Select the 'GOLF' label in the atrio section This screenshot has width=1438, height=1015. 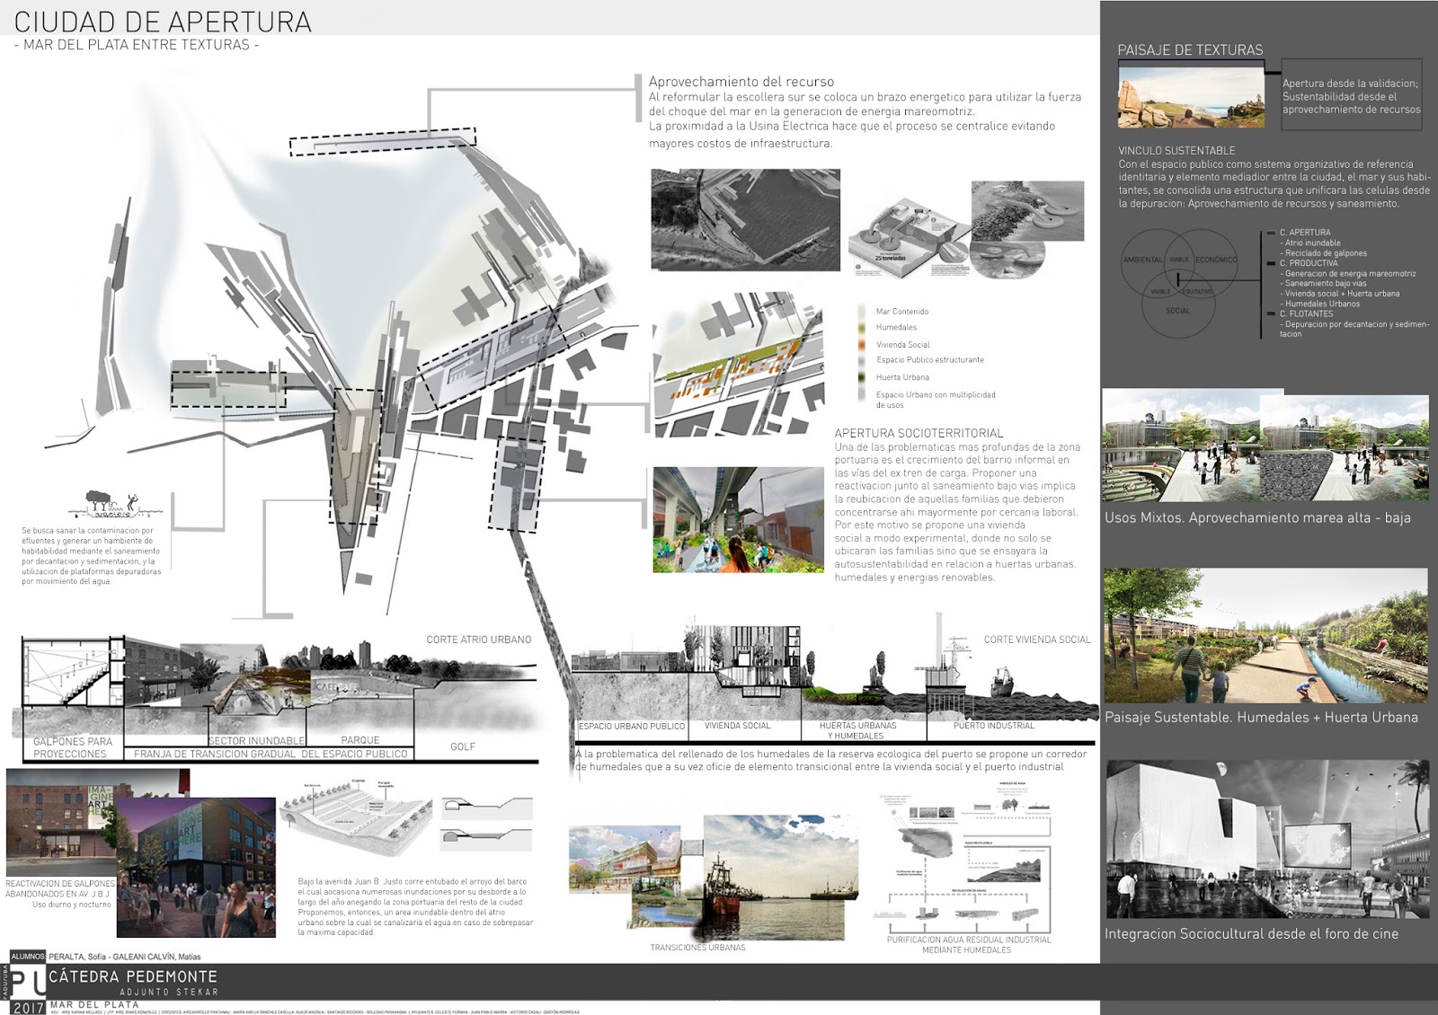pos(463,746)
